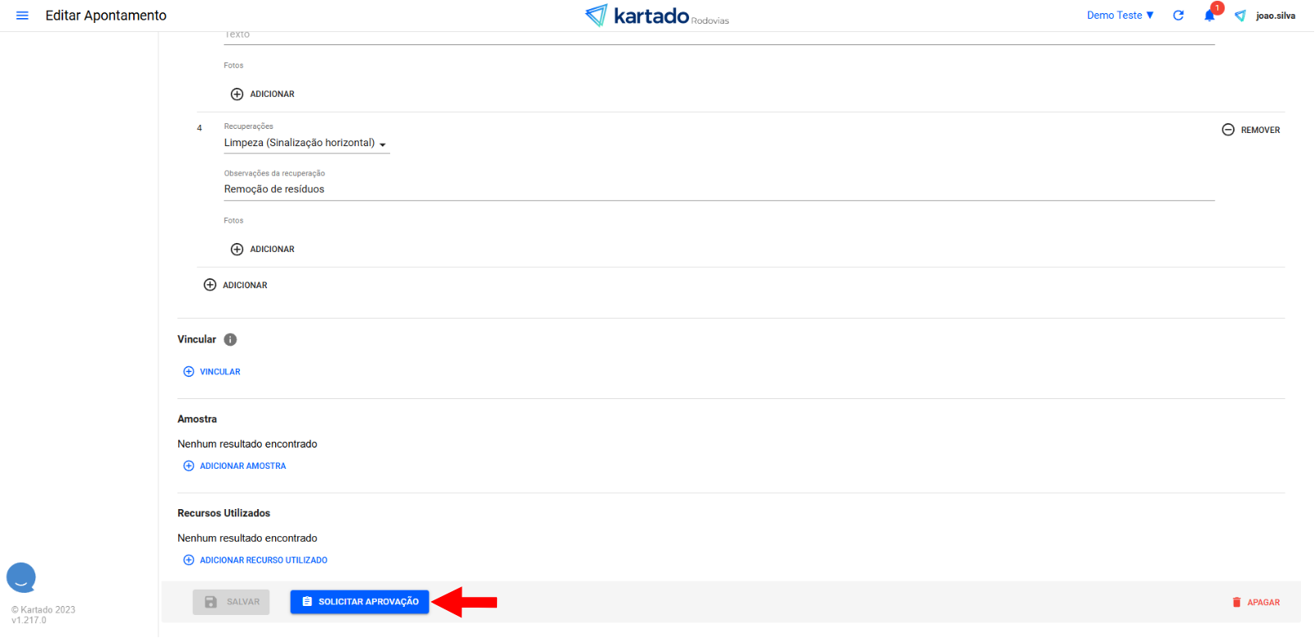The width and height of the screenshot is (1315, 638).
Task: Open the chat support bubble
Action: pyautogui.click(x=21, y=577)
